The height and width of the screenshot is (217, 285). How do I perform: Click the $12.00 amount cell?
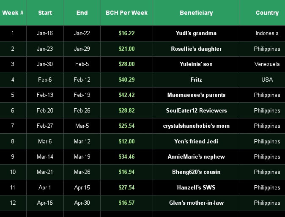pos(126,142)
